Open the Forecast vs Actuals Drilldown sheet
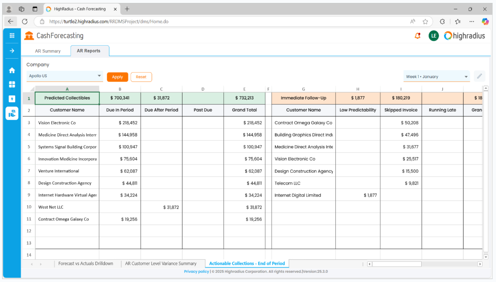Viewport: 496px width, 282px height. pos(86,263)
